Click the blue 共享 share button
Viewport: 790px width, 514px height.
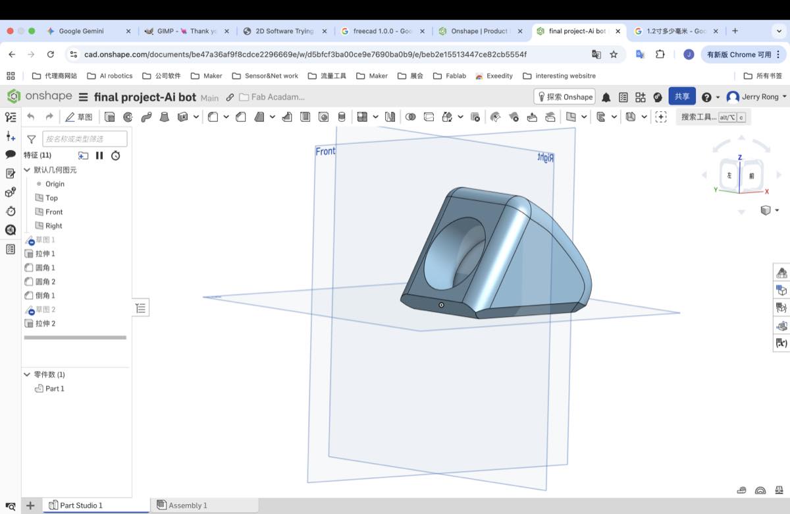click(x=682, y=97)
